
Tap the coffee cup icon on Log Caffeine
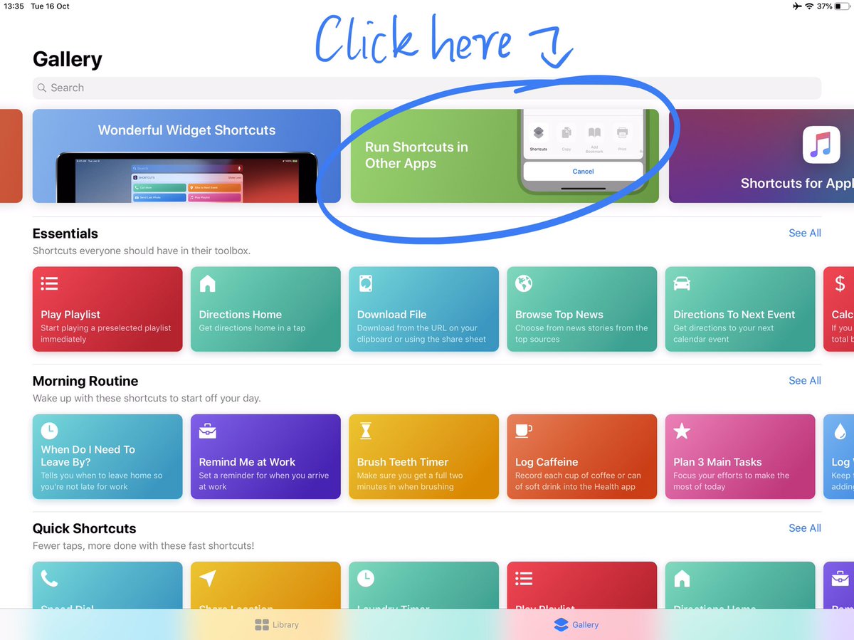pos(524,431)
